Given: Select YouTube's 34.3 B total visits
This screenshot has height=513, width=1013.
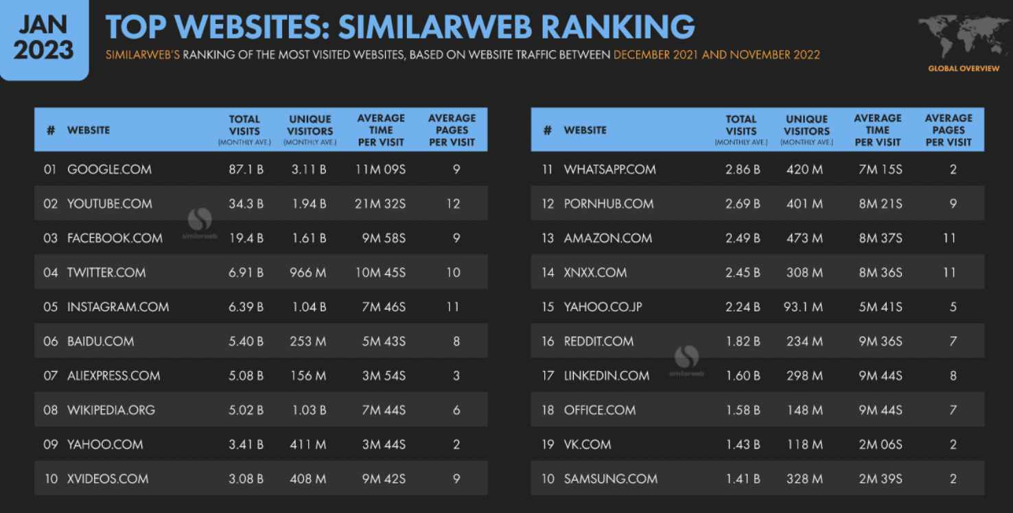Looking at the screenshot, I should 246,204.
